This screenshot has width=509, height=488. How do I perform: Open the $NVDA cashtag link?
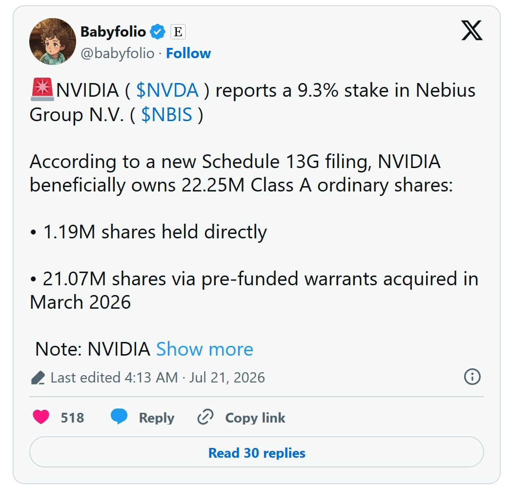tap(167, 90)
